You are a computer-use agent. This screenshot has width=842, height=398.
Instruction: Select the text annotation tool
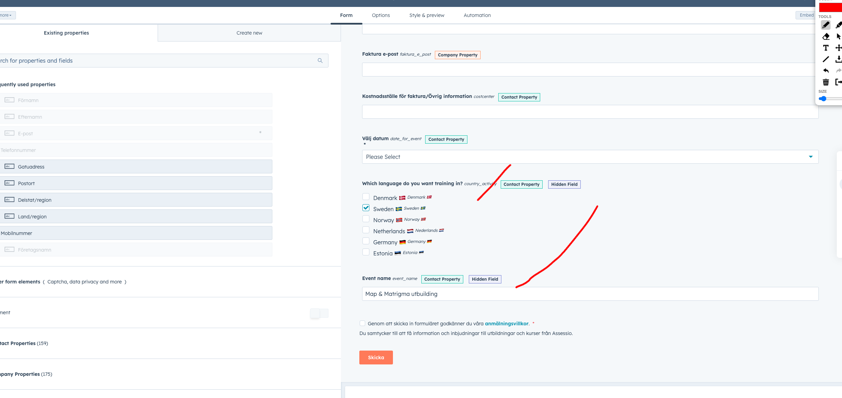point(826,48)
